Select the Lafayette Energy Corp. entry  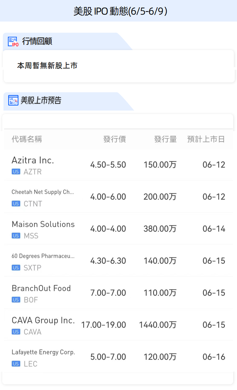coord(43,352)
